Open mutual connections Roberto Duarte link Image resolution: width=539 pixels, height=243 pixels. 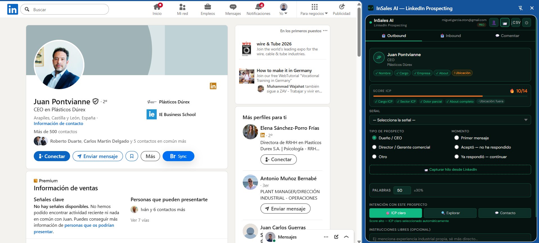pos(118,141)
